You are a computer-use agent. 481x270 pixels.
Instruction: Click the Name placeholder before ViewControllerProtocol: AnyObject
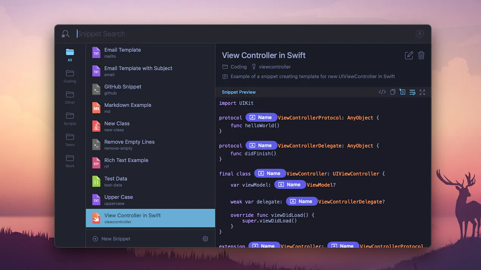click(261, 118)
